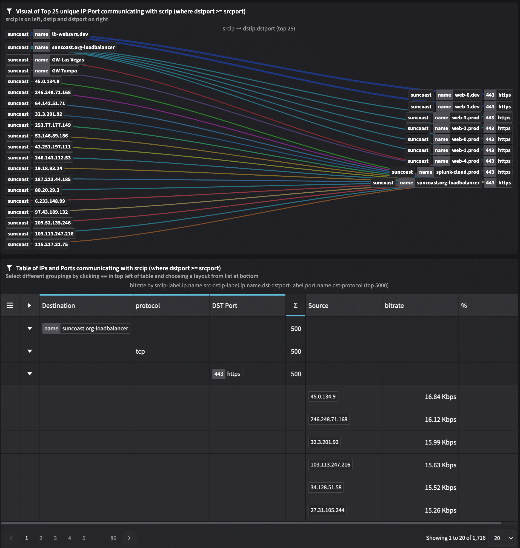This screenshot has height=548, width=520.
Task: Open the table layout menu via hamburger icon
Action: coord(10,305)
